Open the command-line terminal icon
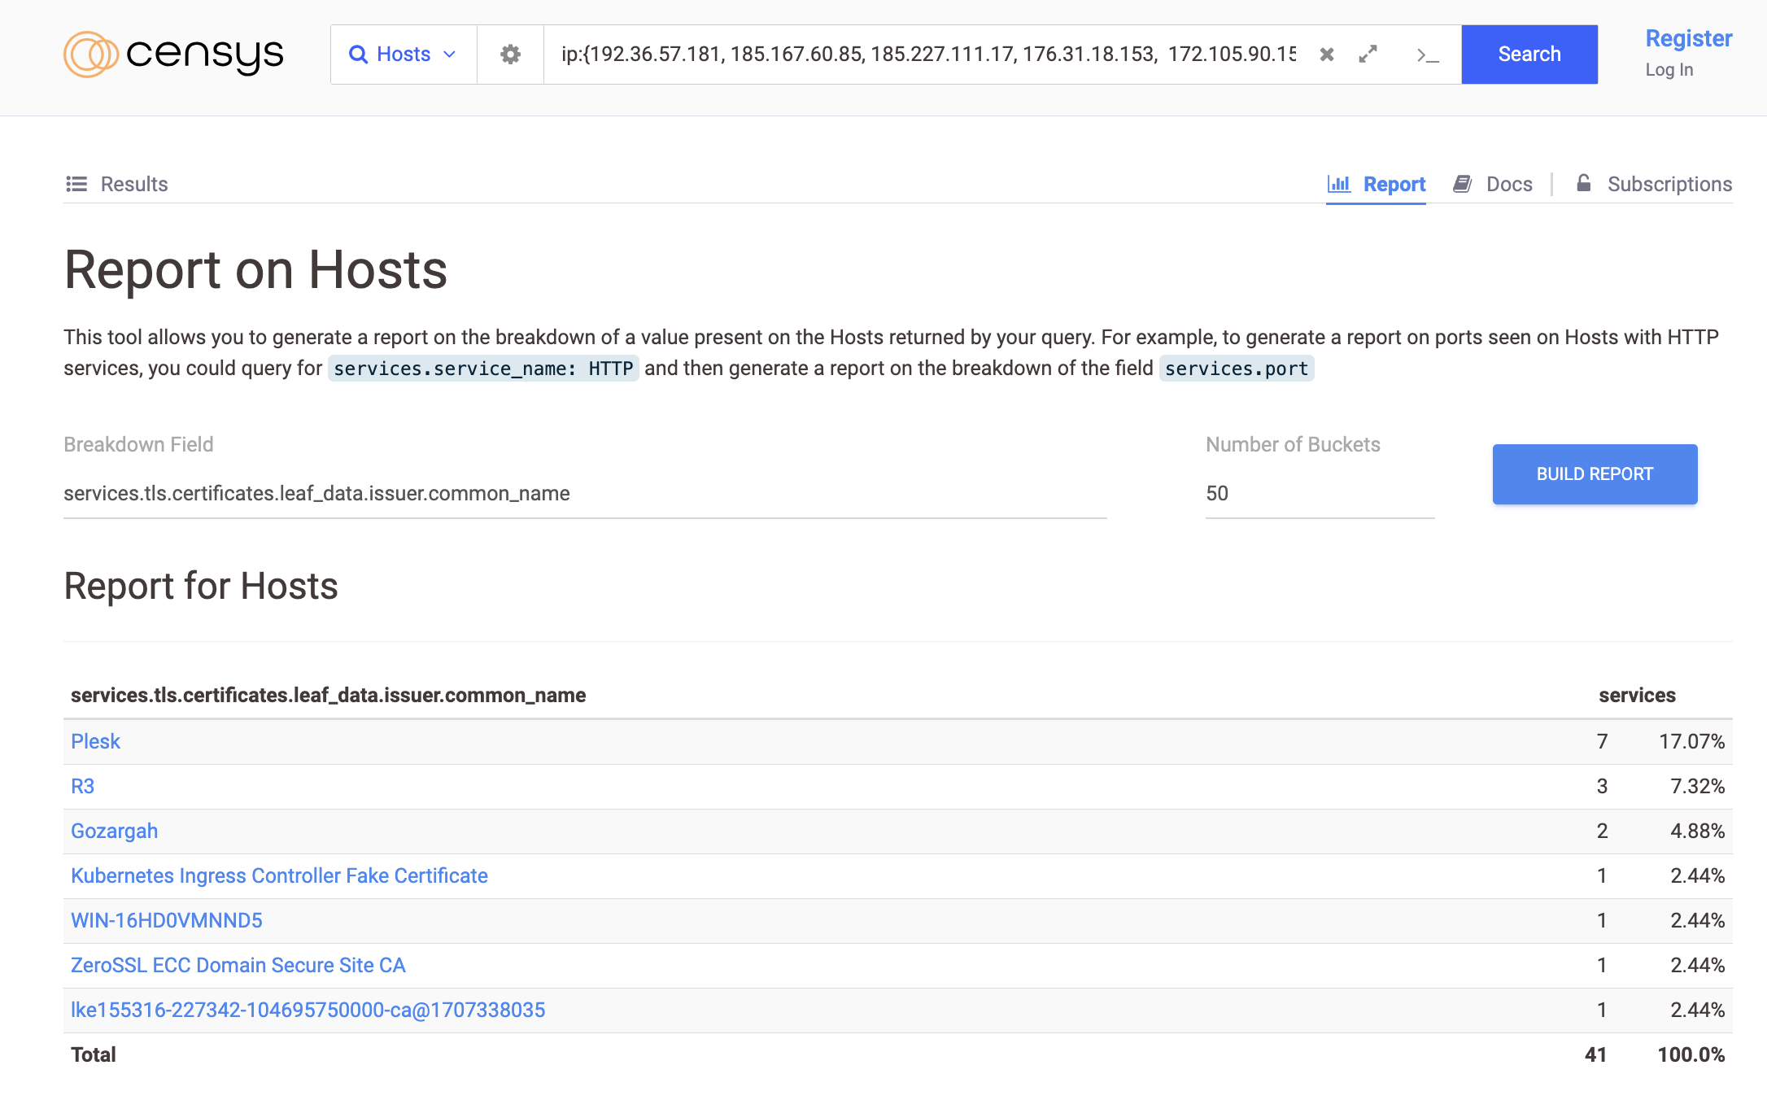 [1427, 55]
